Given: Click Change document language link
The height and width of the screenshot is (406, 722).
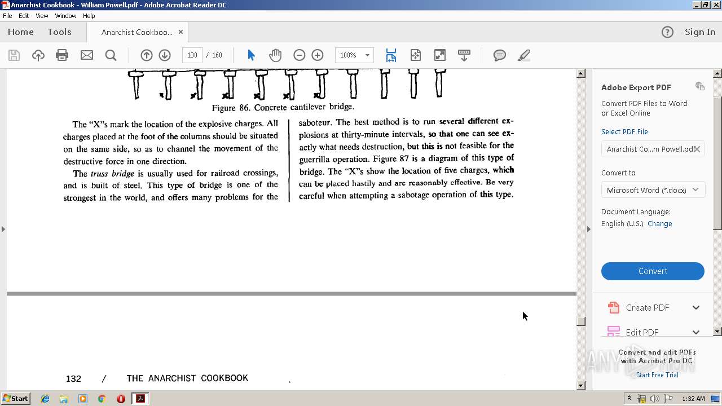Looking at the screenshot, I should [x=659, y=223].
